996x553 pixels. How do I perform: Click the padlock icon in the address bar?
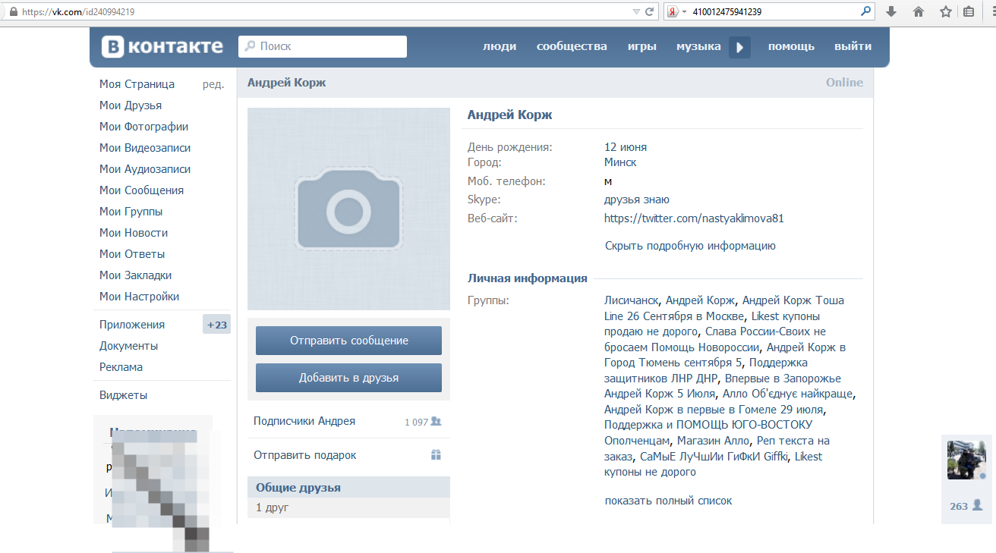point(13,12)
